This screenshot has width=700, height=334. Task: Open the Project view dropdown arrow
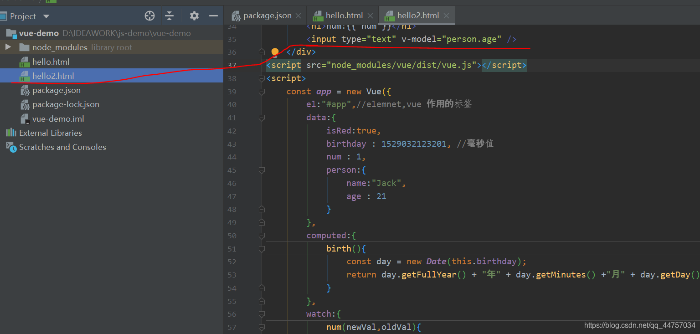click(x=46, y=16)
